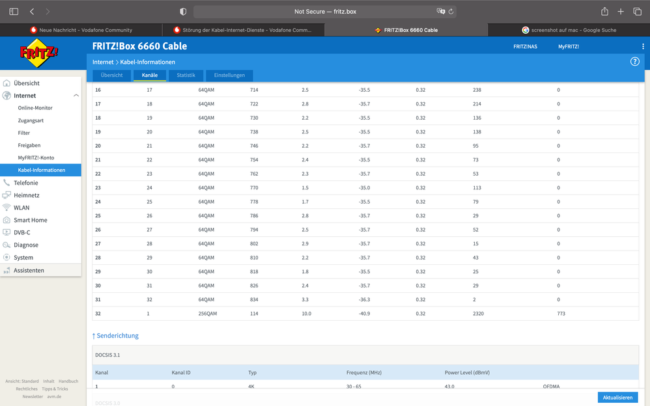Click the Internet globe icon in sidebar
The width and height of the screenshot is (650, 406).
tap(7, 96)
